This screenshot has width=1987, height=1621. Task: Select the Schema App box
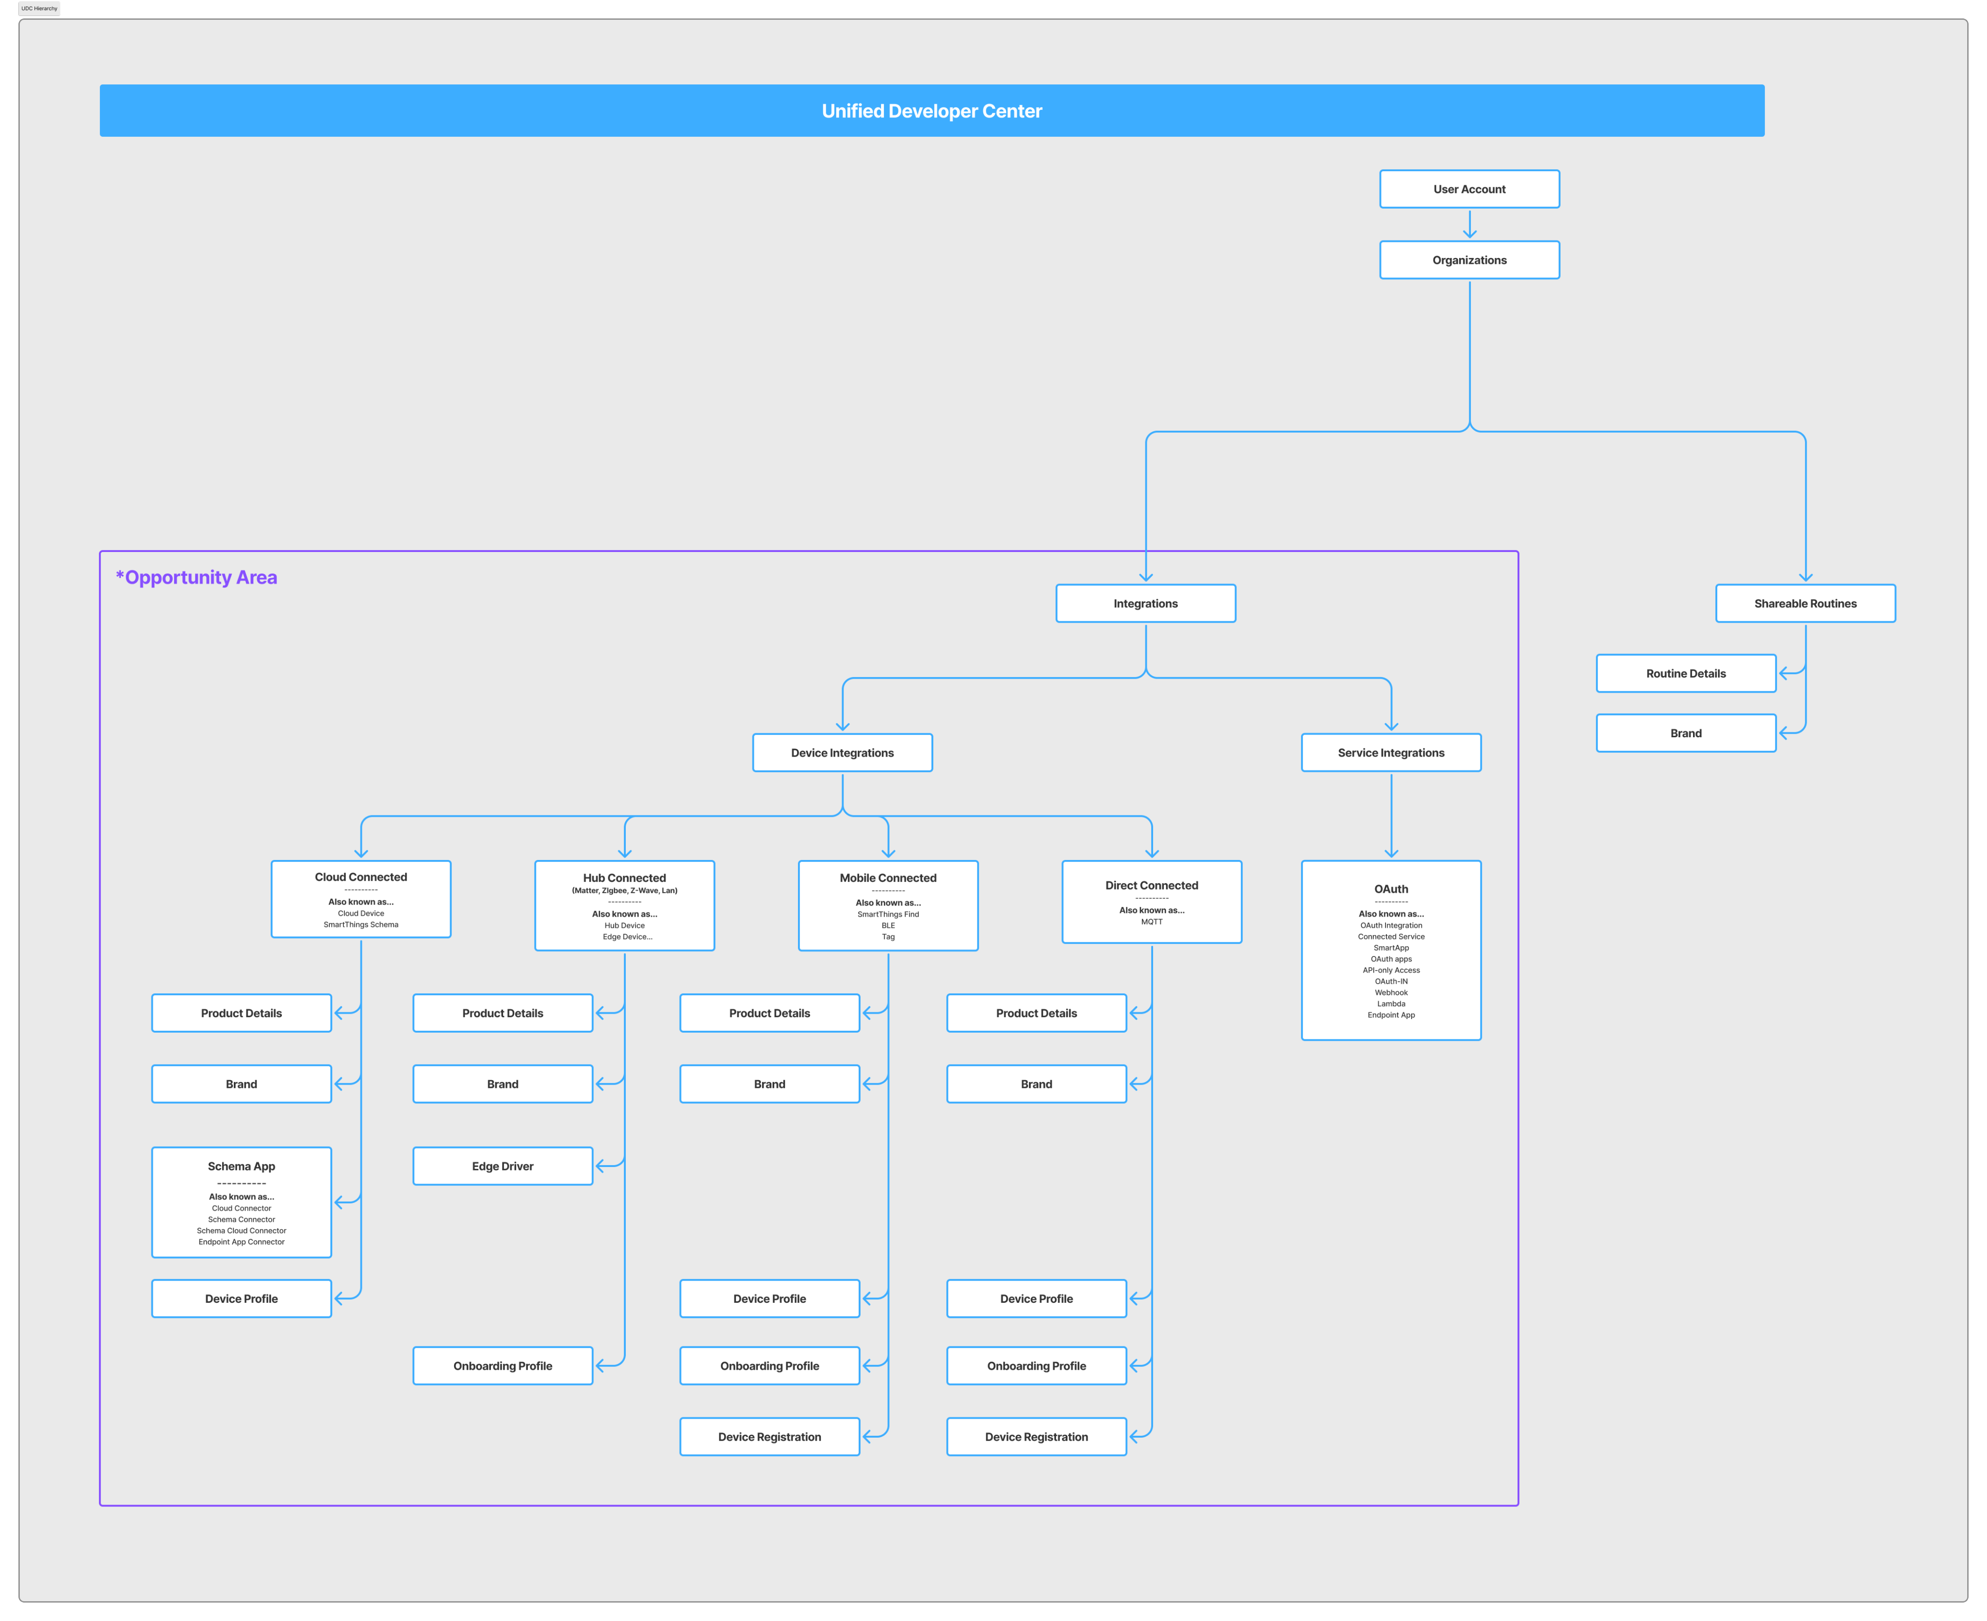pyautogui.click(x=241, y=1202)
